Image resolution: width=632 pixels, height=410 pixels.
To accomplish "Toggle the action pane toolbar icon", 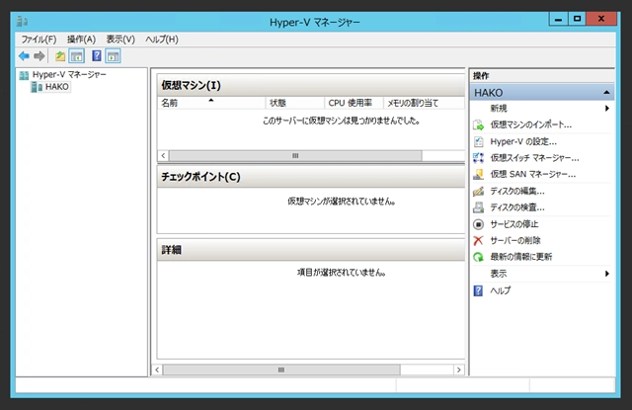I will 113,56.
